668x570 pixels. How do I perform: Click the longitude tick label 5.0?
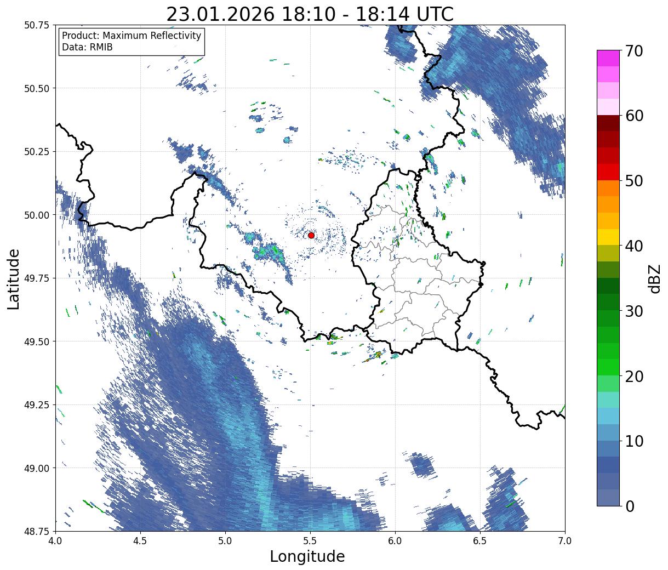(x=225, y=541)
